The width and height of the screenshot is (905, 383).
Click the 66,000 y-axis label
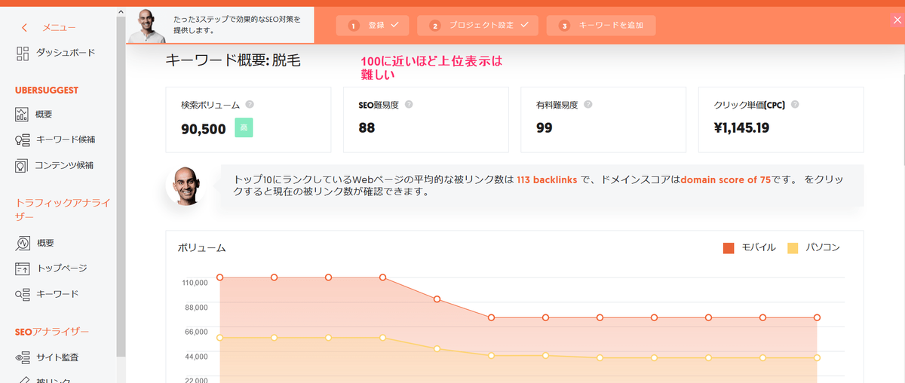[195, 332]
